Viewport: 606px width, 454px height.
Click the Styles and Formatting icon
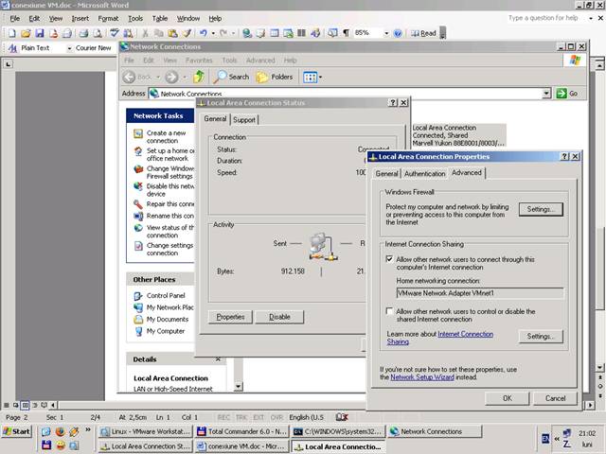[12, 48]
